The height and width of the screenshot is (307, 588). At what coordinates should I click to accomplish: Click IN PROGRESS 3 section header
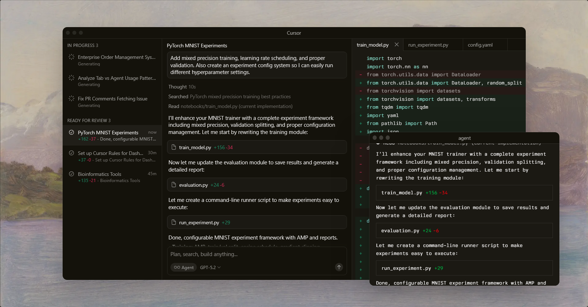point(83,46)
